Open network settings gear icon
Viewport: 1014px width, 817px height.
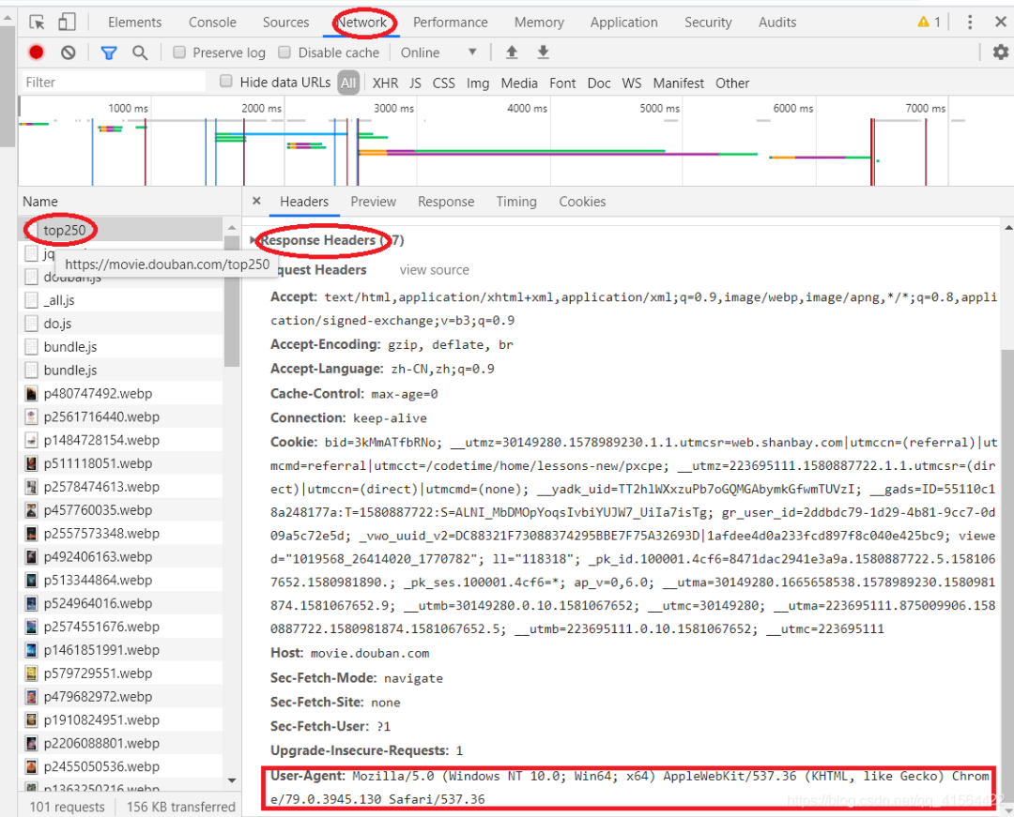click(1001, 52)
